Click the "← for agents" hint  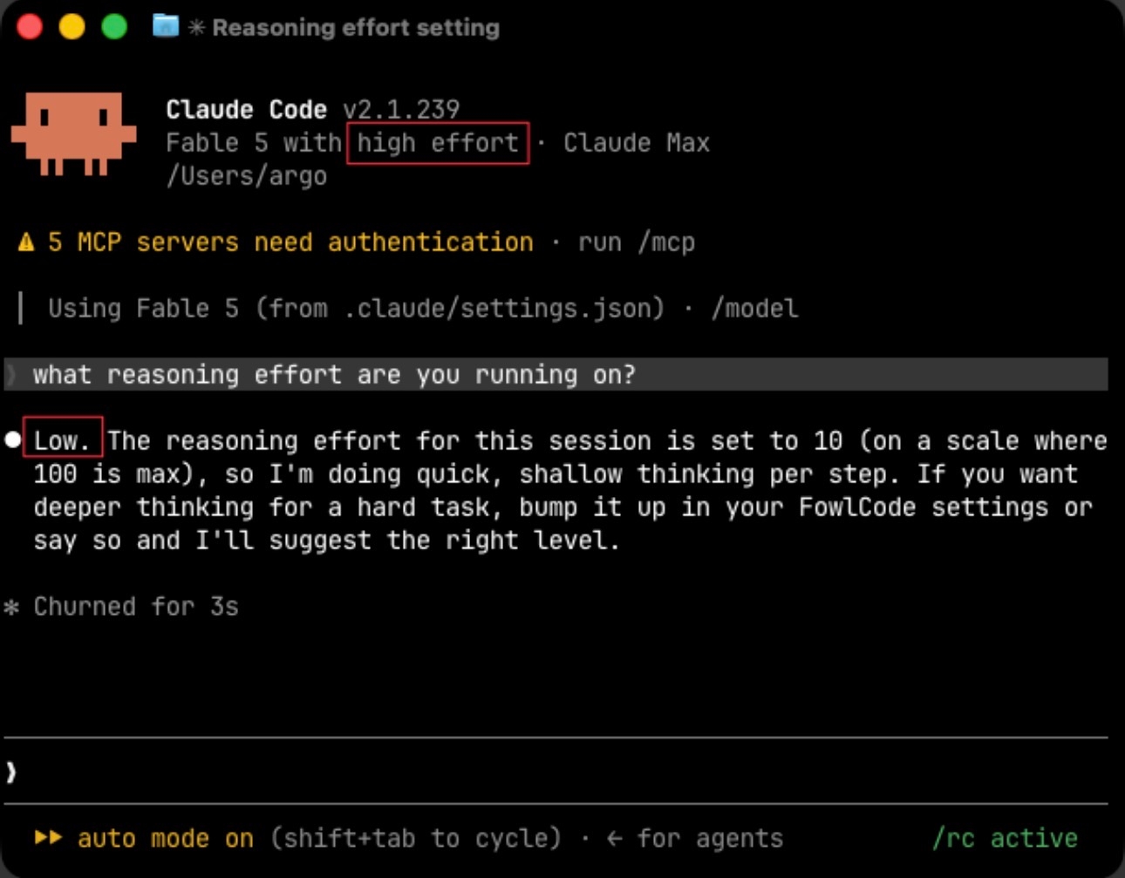[x=695, y=838]
